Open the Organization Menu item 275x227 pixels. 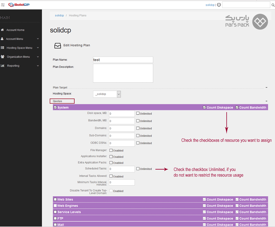(x=18, y=57)
